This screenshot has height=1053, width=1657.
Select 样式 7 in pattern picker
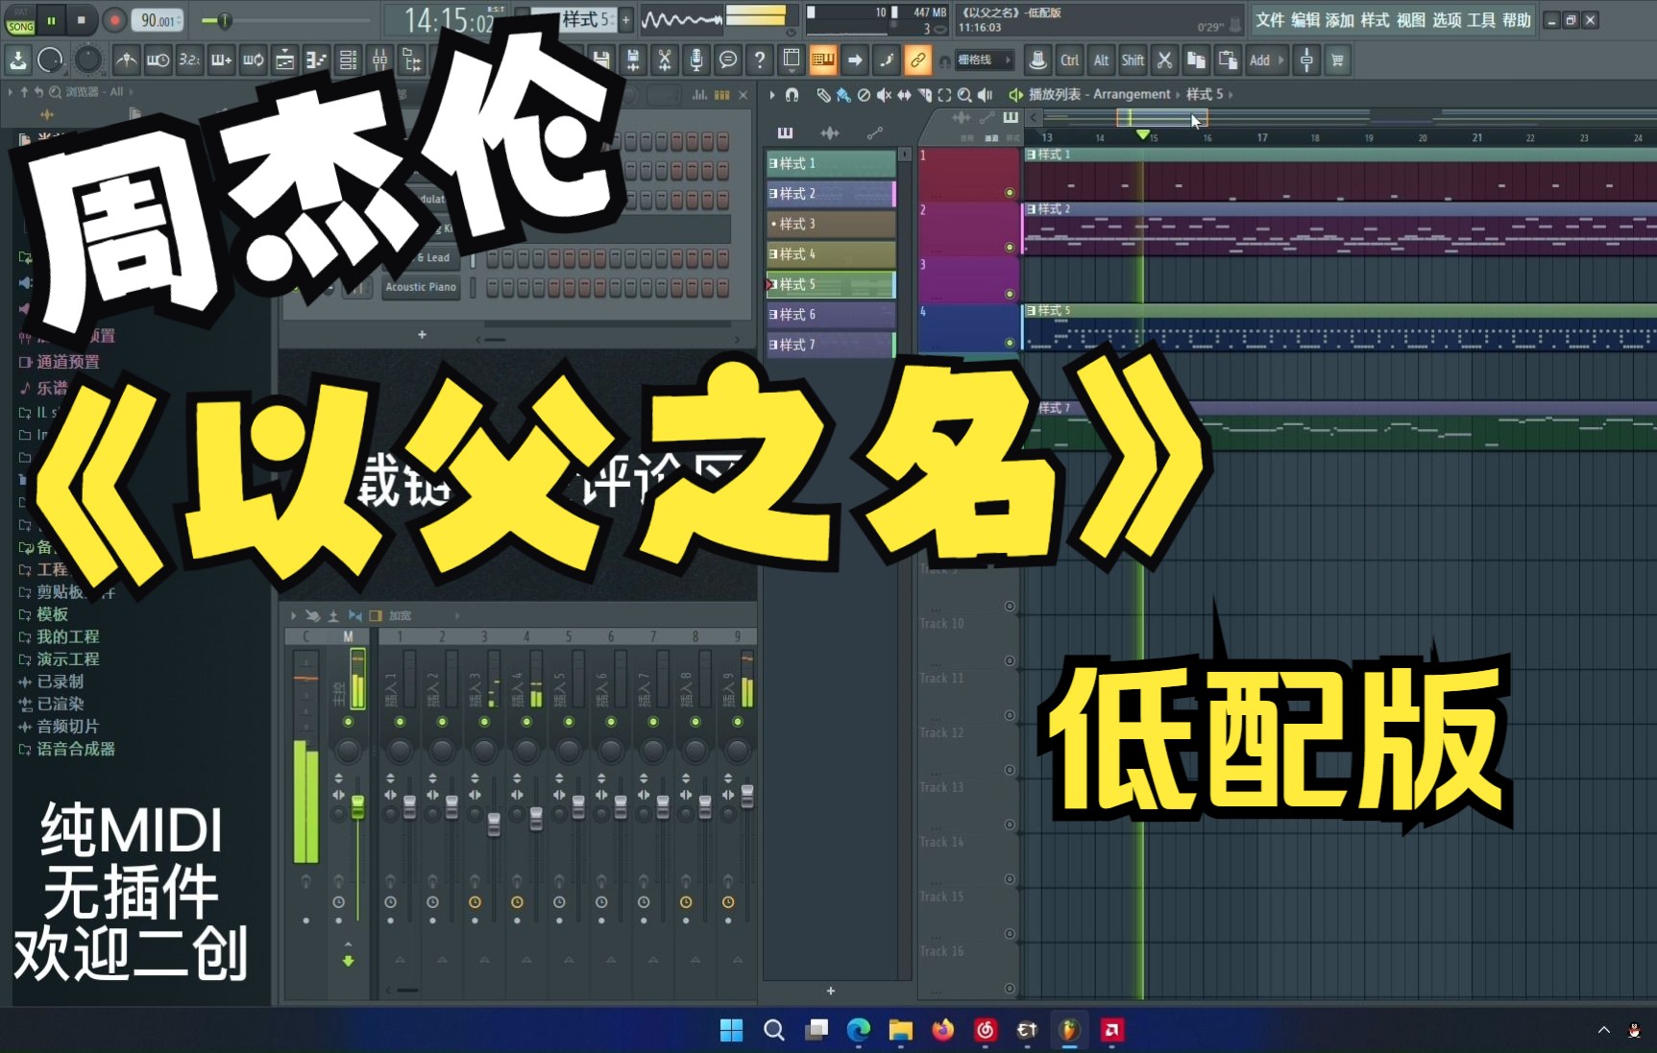pos(831,345)
